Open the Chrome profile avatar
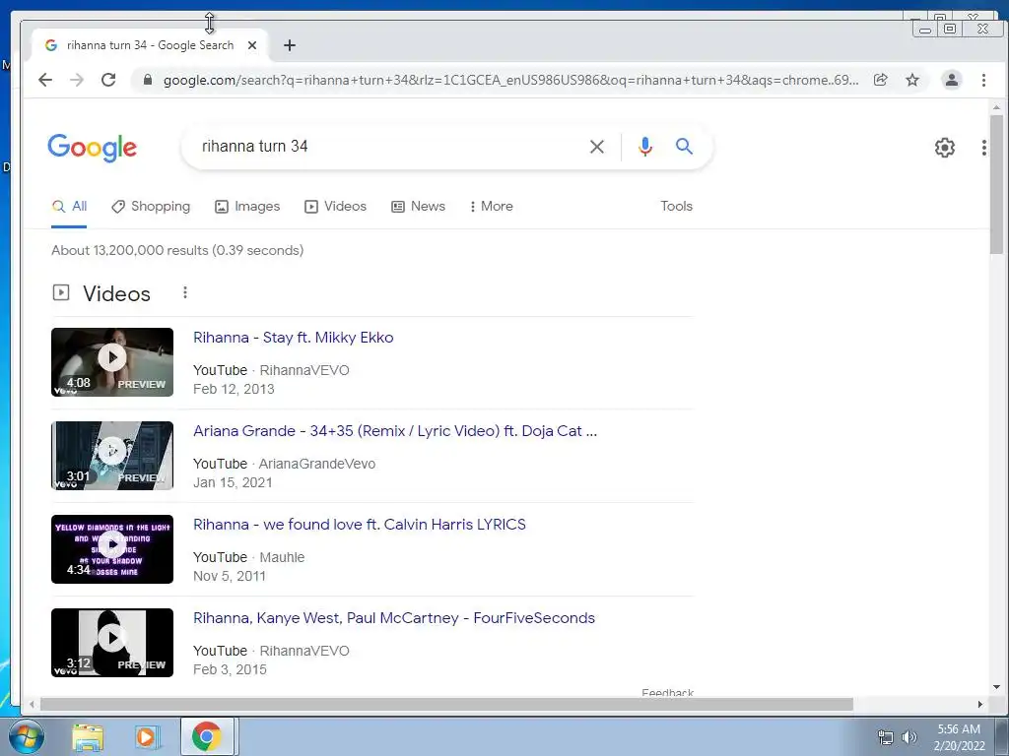The image size is (1009, 756). click(951, 80)
